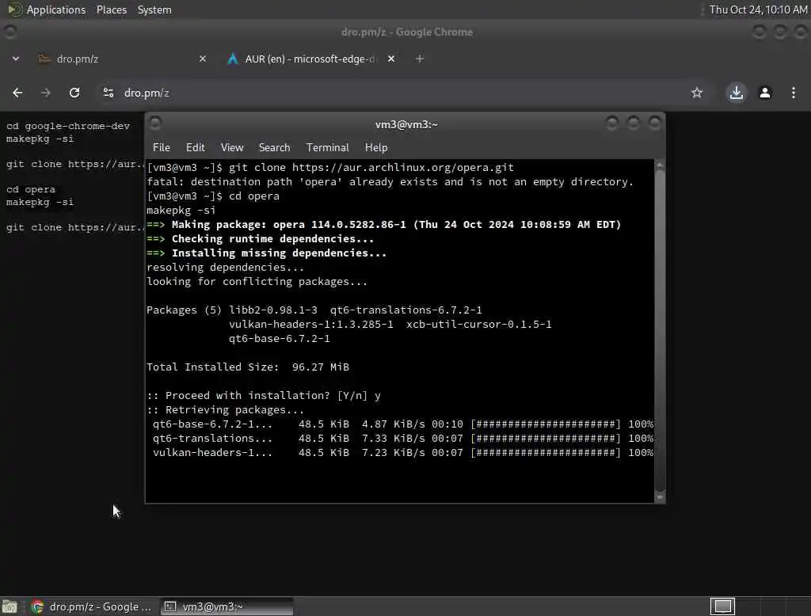Click qt6-base-6.7.2-1 download progress row
The image size is (811, 616).
point(403,424)
